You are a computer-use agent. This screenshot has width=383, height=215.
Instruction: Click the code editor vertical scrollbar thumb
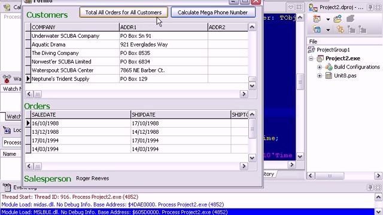click(x=300, y=82)
